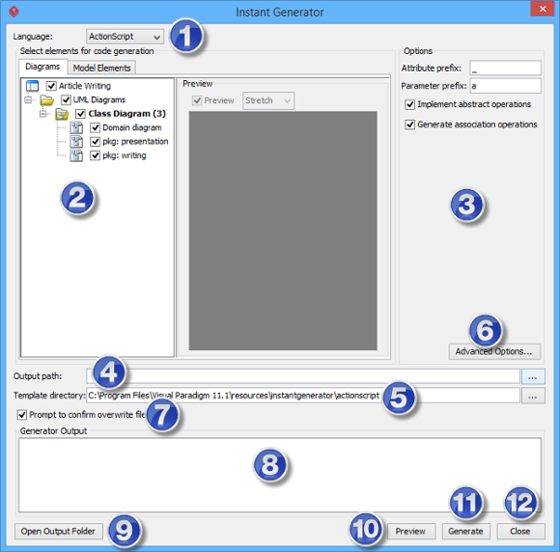Uncheck the pkg: presentation checkbox
The width and height of the screenshot is (560, 552).
pos(95,142)
